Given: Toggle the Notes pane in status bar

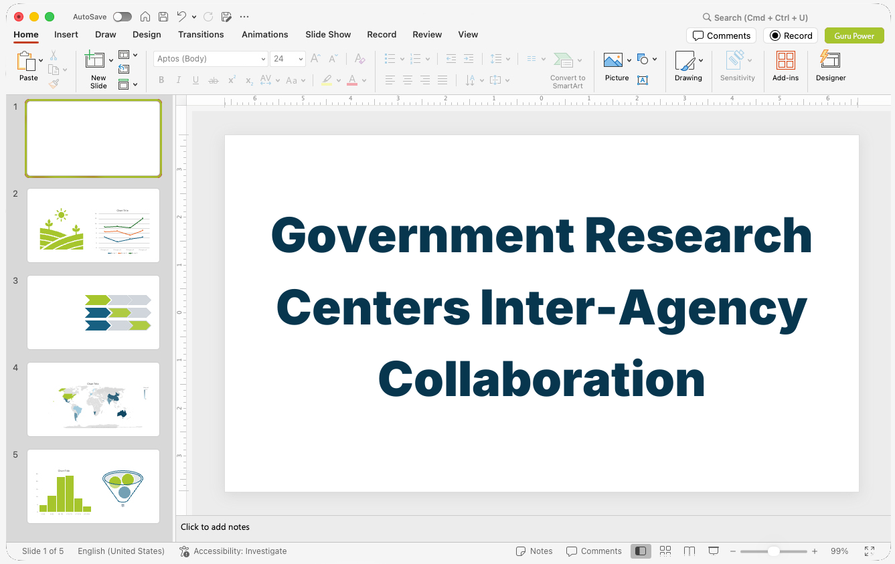Looking at the screenshot, I should [534, 551].
